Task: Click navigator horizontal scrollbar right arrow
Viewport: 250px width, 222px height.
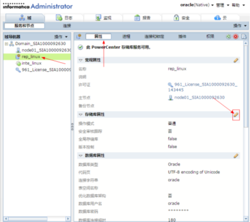Action: point(68,219)
